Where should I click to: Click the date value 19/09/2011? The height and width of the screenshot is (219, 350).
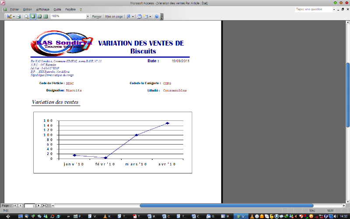180,61
